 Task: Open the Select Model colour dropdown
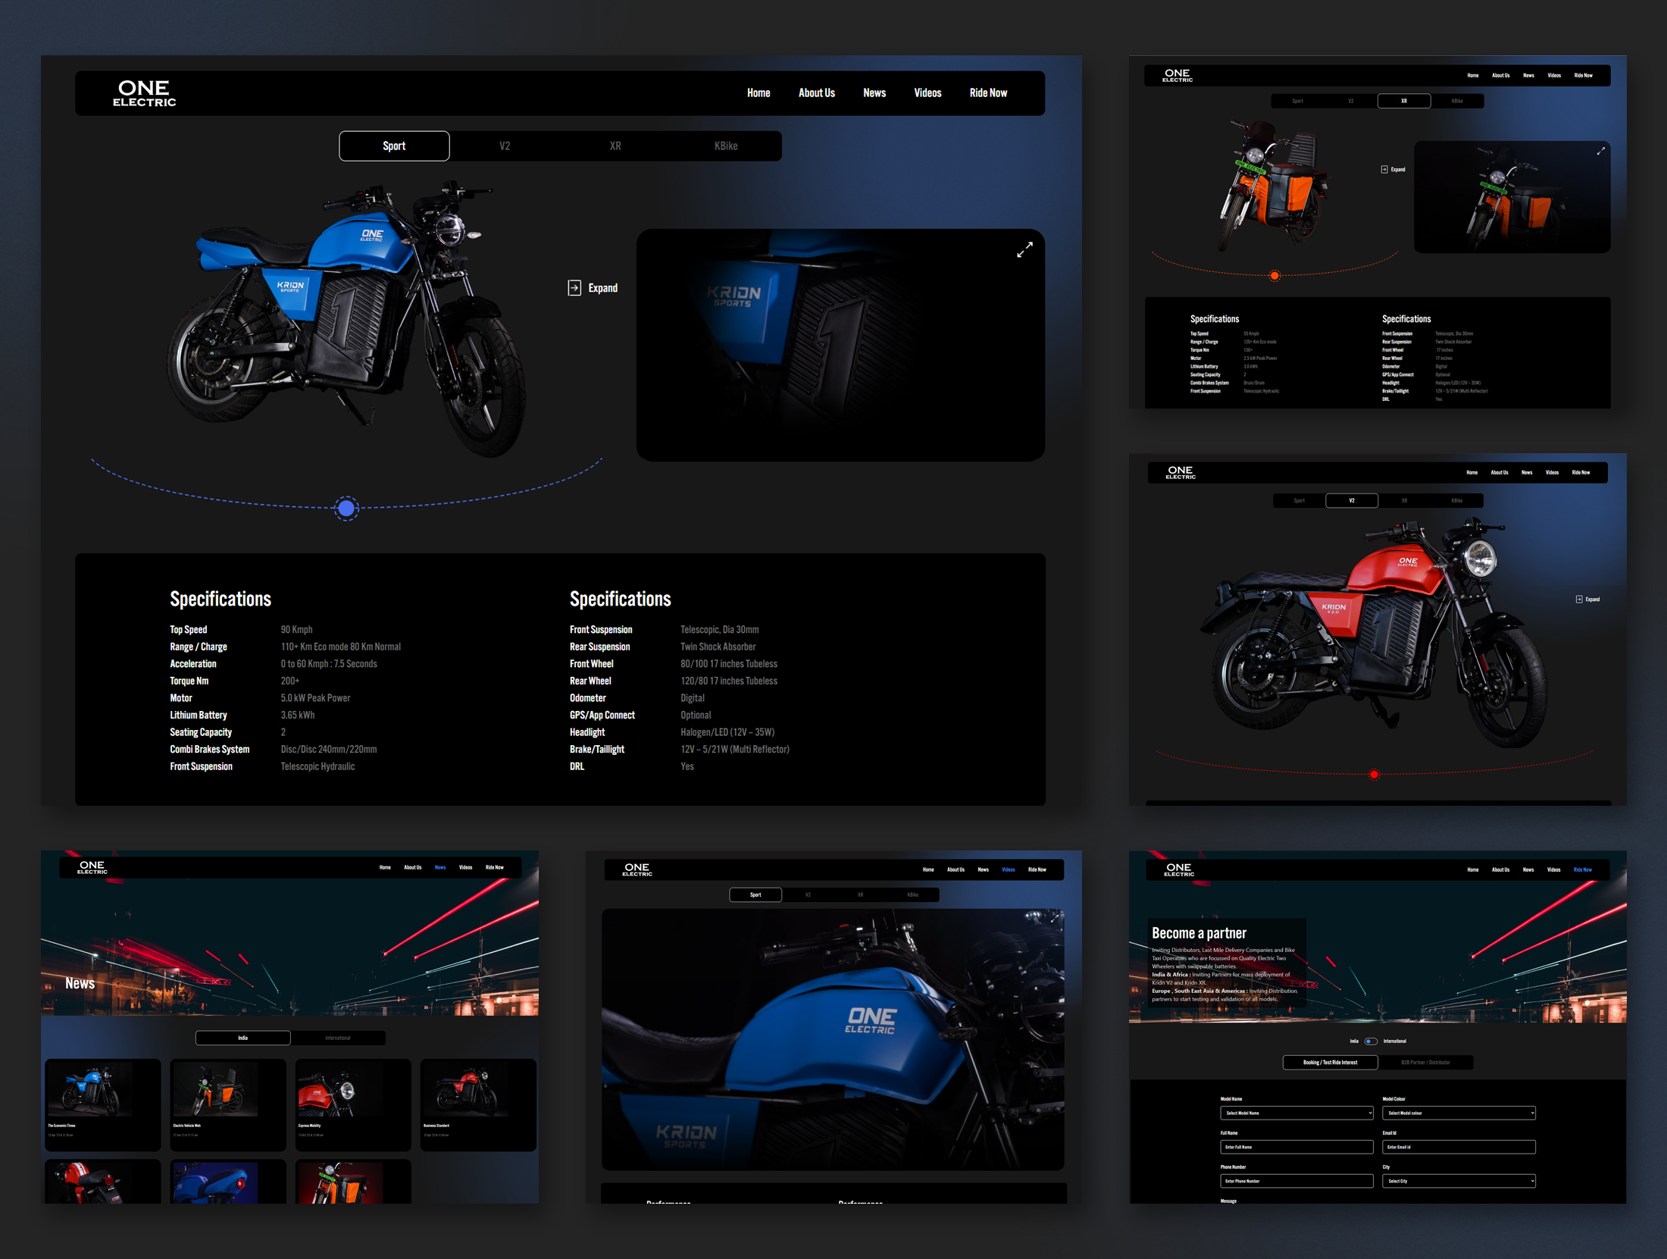(x=1459, y=1113)
